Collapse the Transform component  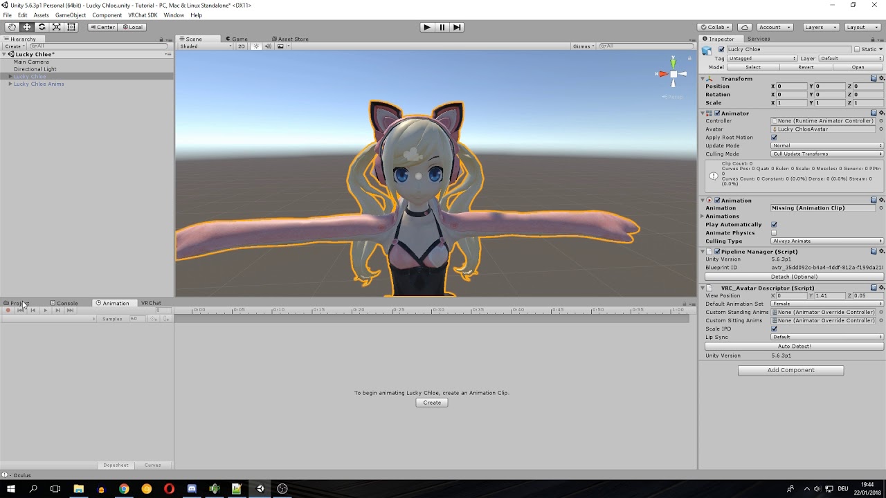click(x=703, y=79)
